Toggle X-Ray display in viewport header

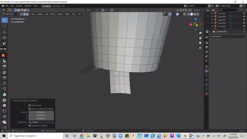click(184, 14)
